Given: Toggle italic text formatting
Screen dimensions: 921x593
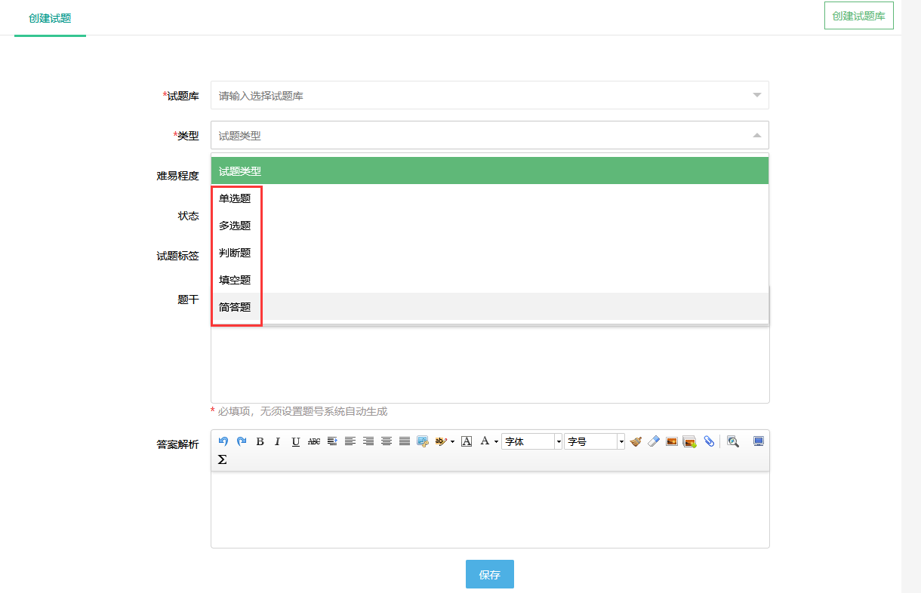Looking at the screenshot, I should click(x=278, y=441).
